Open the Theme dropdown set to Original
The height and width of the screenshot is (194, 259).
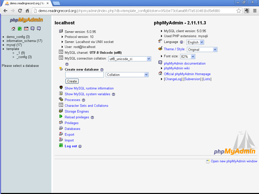click(x=202, y=50)
